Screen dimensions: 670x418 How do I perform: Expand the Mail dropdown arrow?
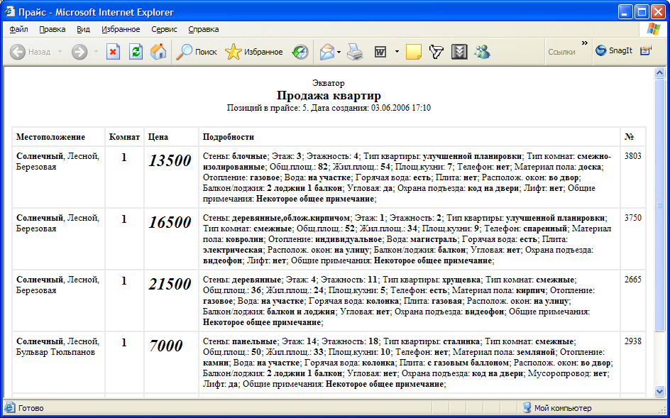[x=339, y=52]
